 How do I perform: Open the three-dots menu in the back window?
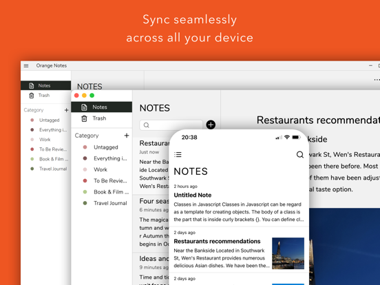(377, 79)
